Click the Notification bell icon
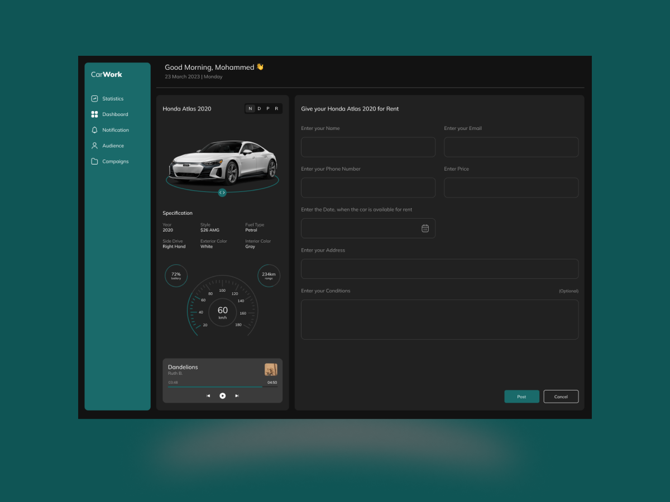670x502 pixels. [94, 129]
